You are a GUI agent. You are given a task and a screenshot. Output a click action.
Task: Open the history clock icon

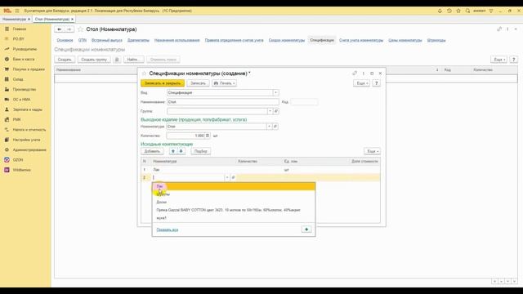click(449, 11)
